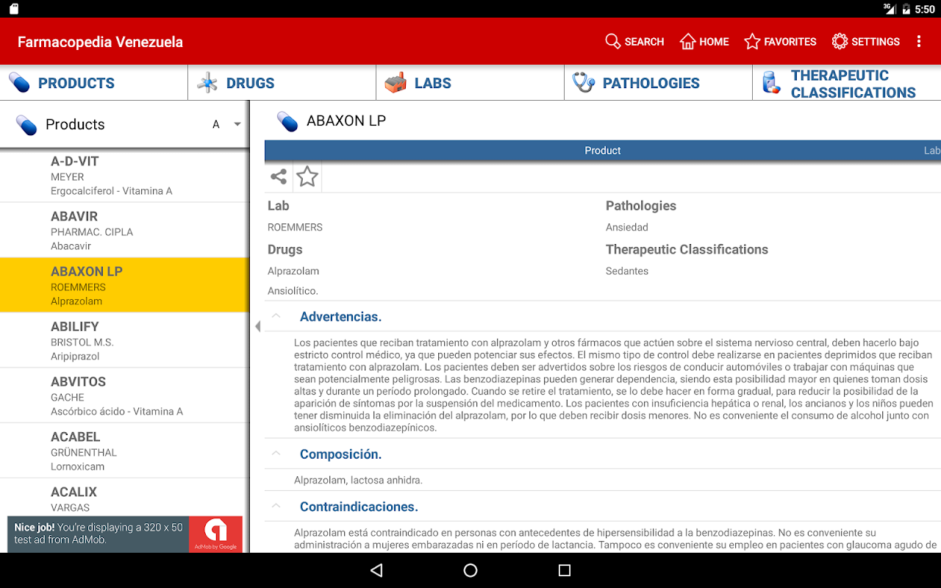Tap the Android Back navigation button
Viewport: 941px width, 588px height.
click(x=376, y=570)
